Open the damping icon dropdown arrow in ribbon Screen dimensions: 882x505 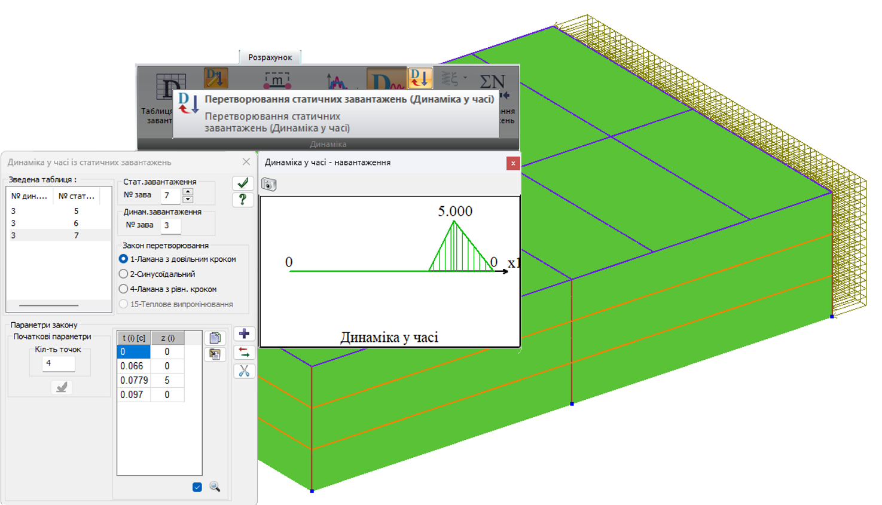(465, 78)
